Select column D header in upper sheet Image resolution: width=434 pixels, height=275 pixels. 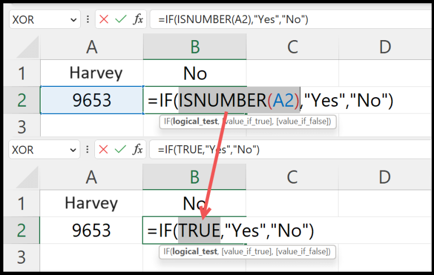(385, 47)
